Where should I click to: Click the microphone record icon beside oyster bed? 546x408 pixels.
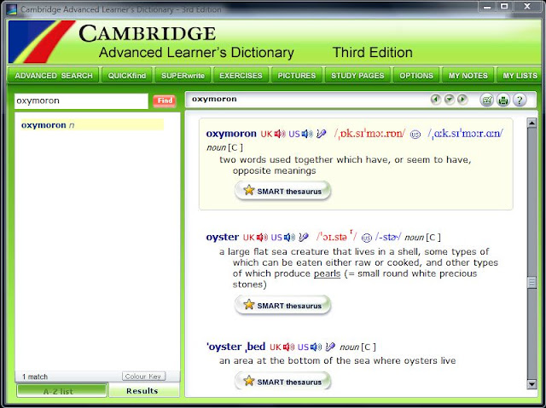click(x=330, y=347)
